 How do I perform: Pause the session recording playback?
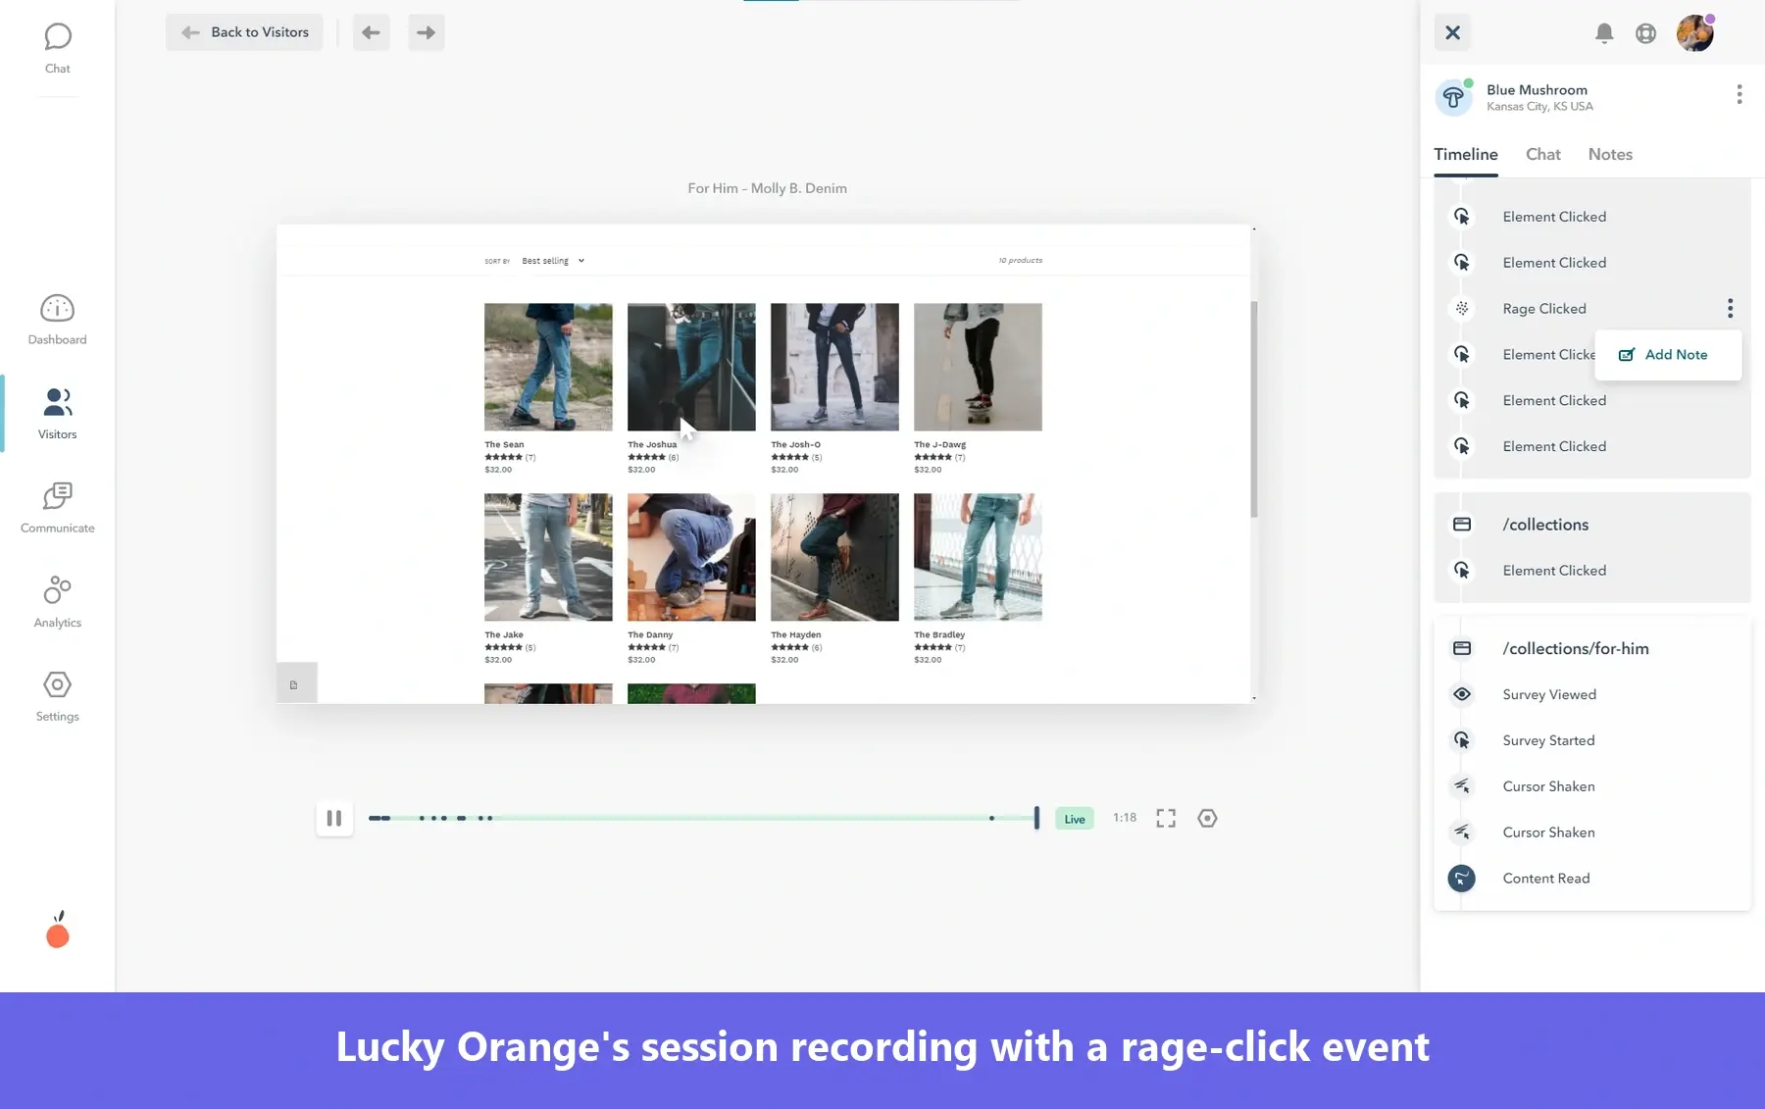point(333,818)
